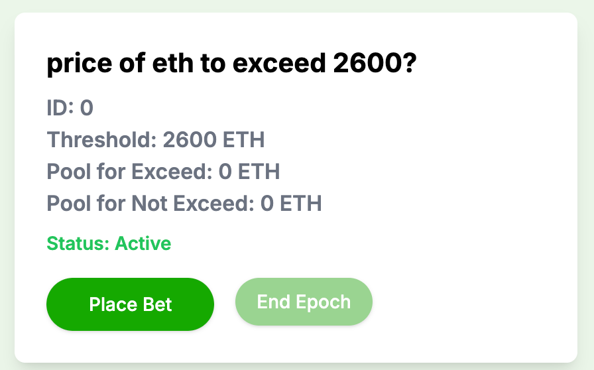Click the 'ID:' label
This screenshot has width=594, height=370.
point(60,108)
